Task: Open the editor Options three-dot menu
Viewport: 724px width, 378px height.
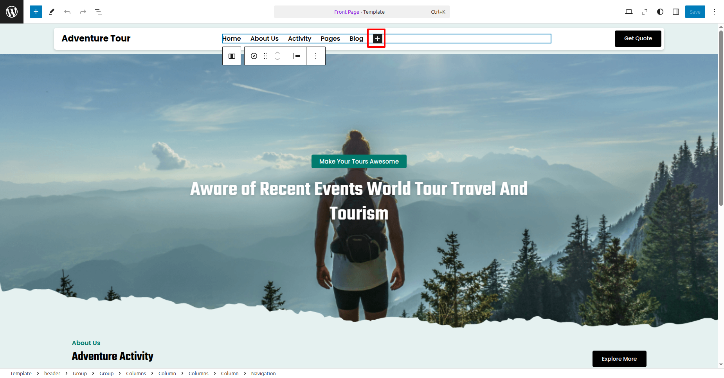Action: tap(715, 12)
